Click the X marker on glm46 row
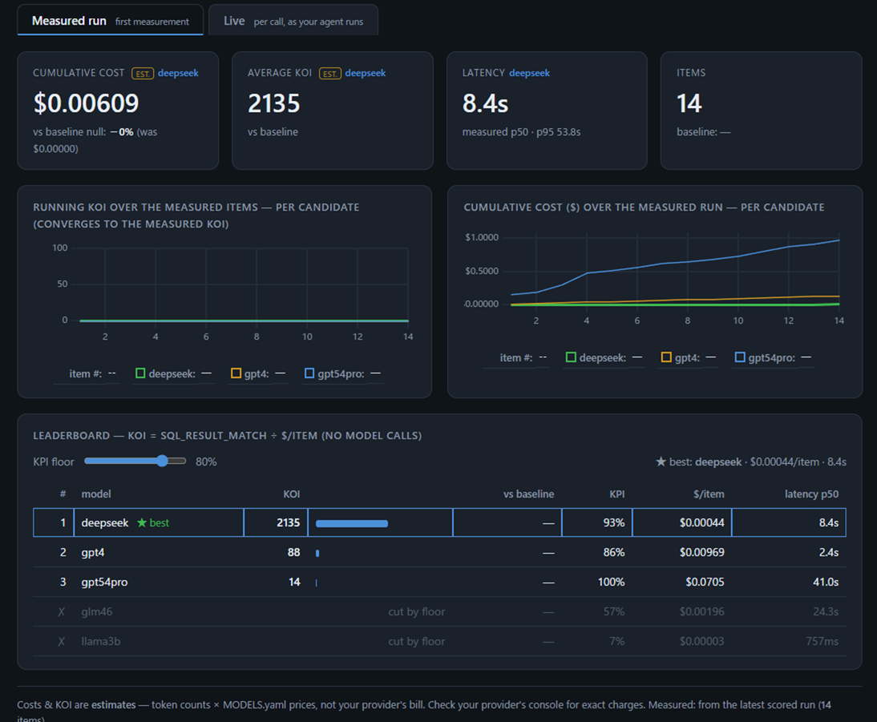Image resolution: width=877 pixels, height=722 pixels. point(62,611)
